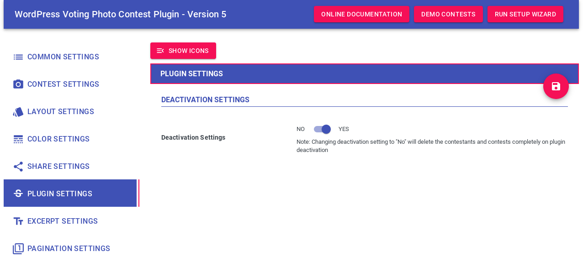The height and width of the screenshot is (262, 583).
Task: Click the Pagination Settings page-number icon
Action: [x=18, y=249]
